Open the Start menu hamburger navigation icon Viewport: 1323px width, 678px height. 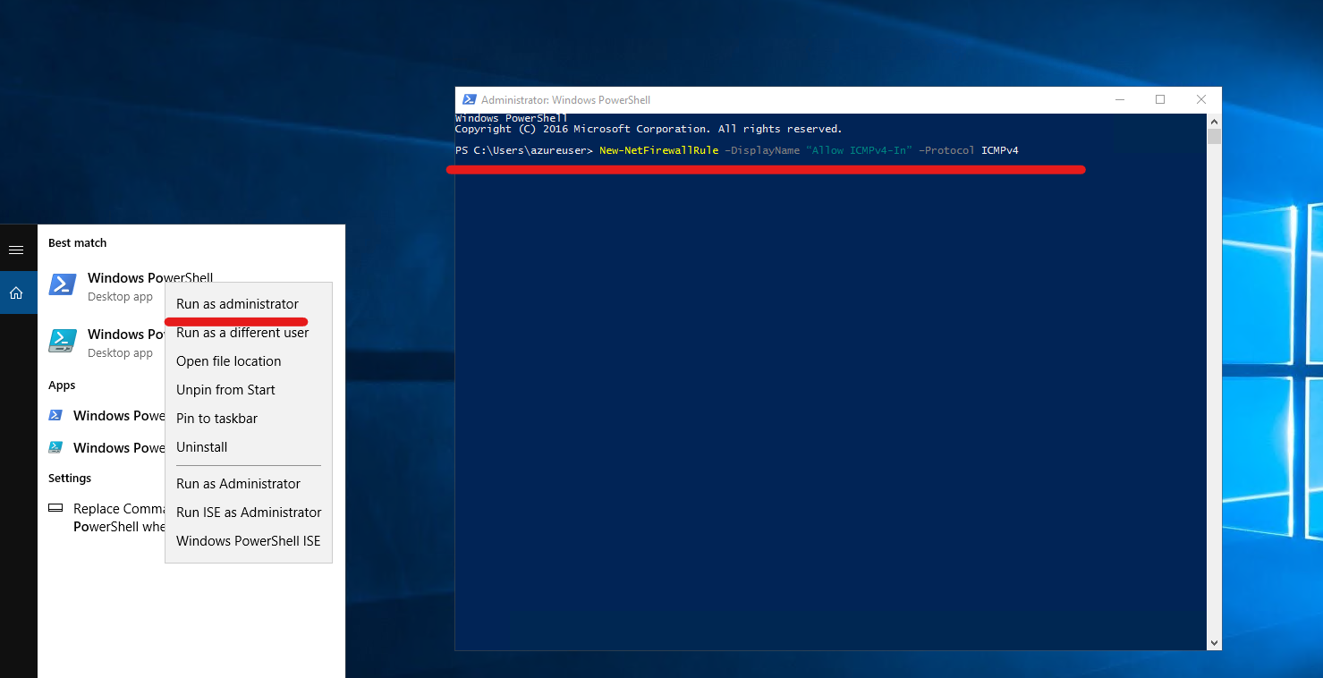click(x=15, y=250)
